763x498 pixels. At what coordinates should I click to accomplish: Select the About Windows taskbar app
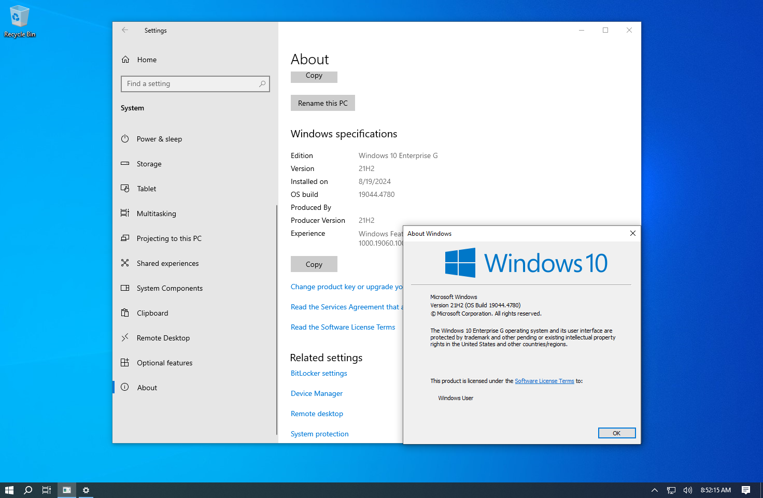tap(67, 490)
